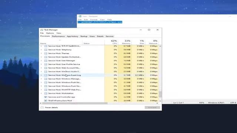Switch to the Performance tab

coord(58,36)
